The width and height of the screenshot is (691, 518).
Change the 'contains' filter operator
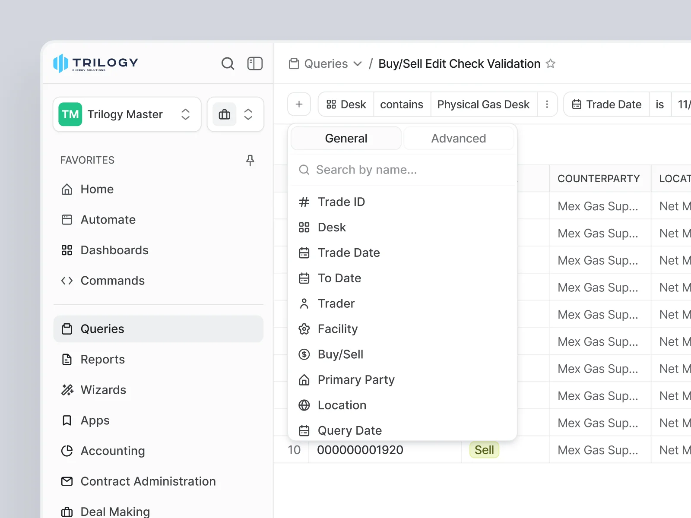tap(402, 104)
